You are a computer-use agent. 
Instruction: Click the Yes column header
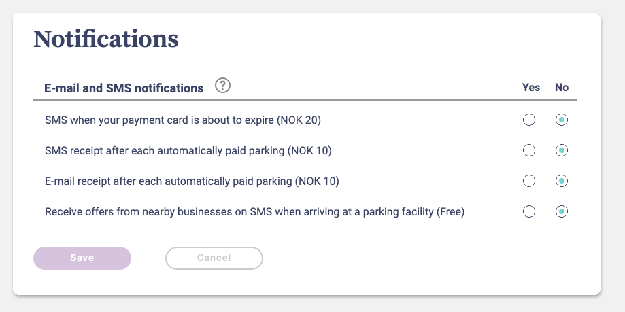pos(531,88)
